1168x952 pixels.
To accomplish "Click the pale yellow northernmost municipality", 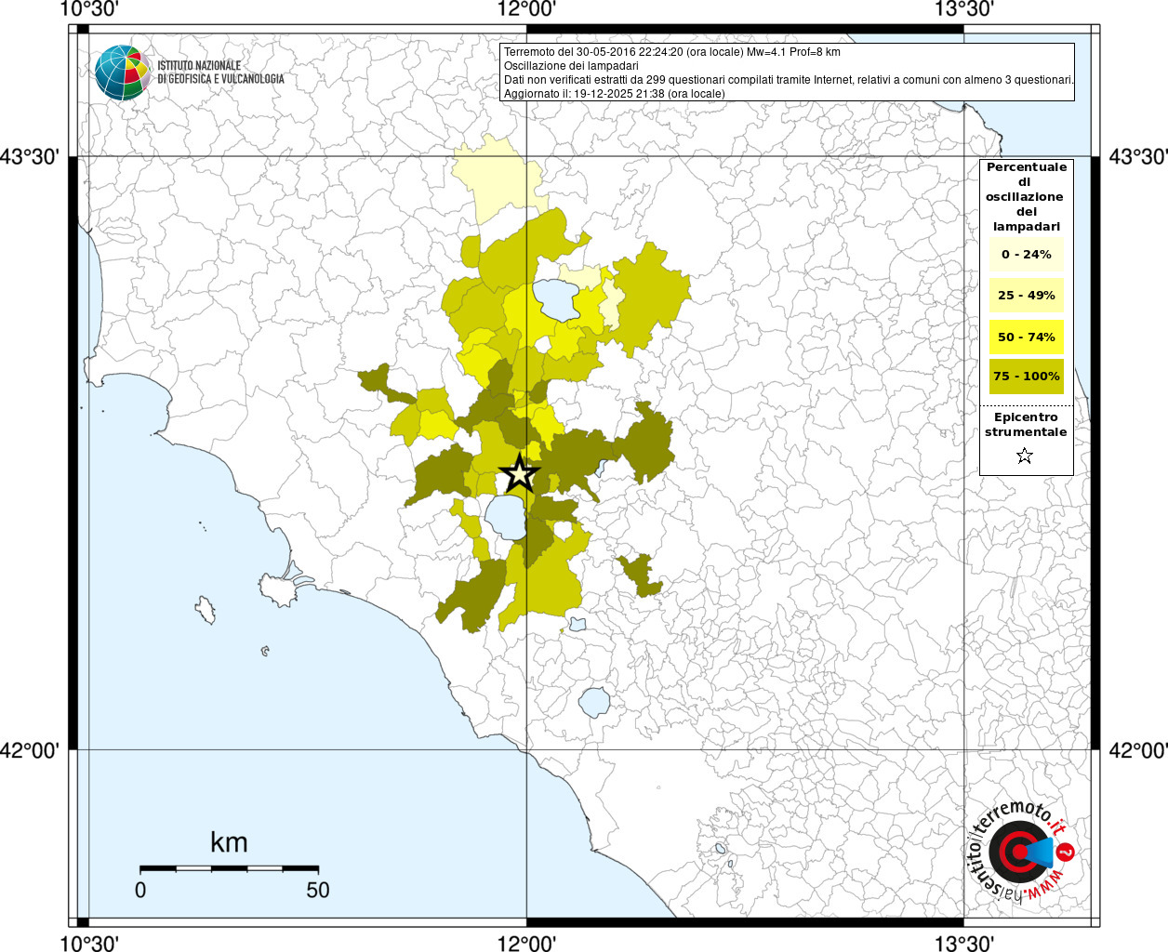I will (498, 178).
